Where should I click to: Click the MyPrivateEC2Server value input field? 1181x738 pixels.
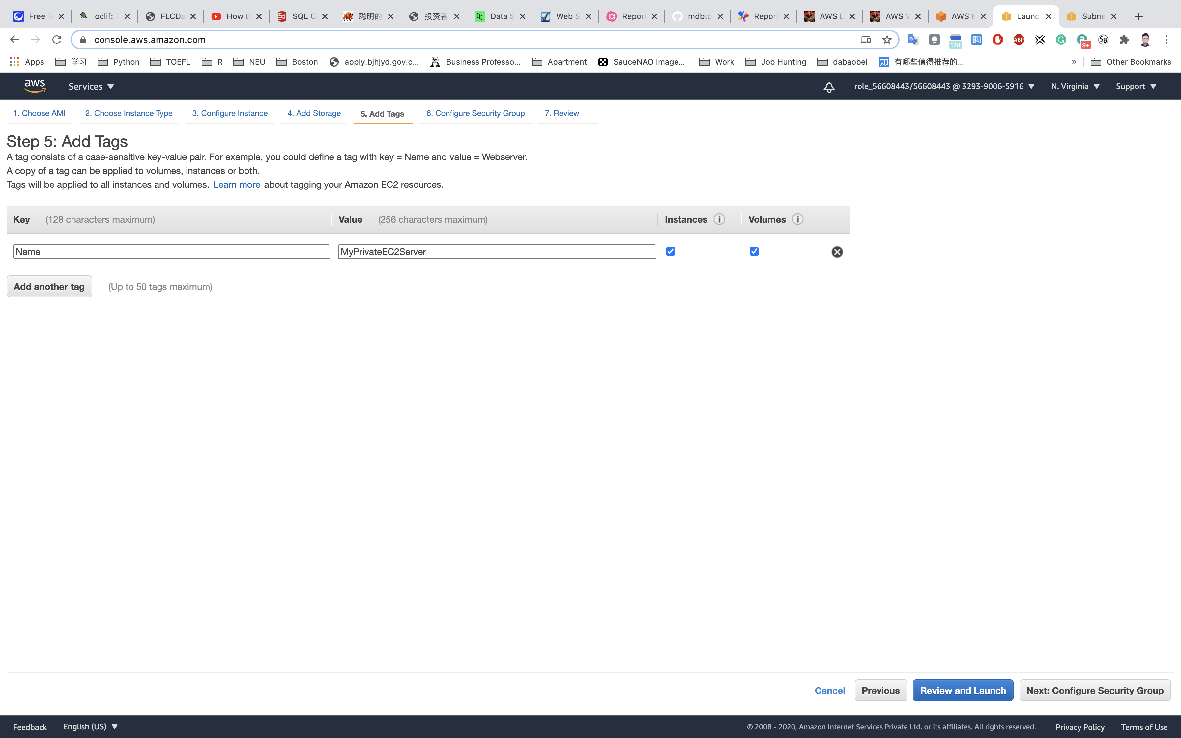496,252
